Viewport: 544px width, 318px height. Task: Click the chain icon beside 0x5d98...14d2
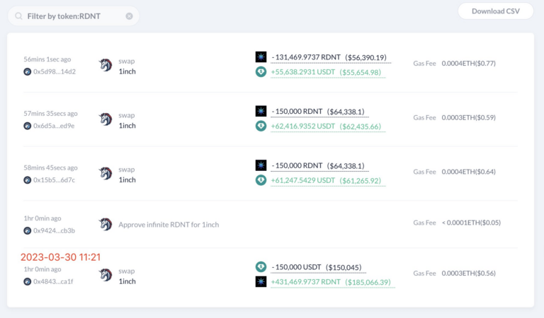click(28, 71)
